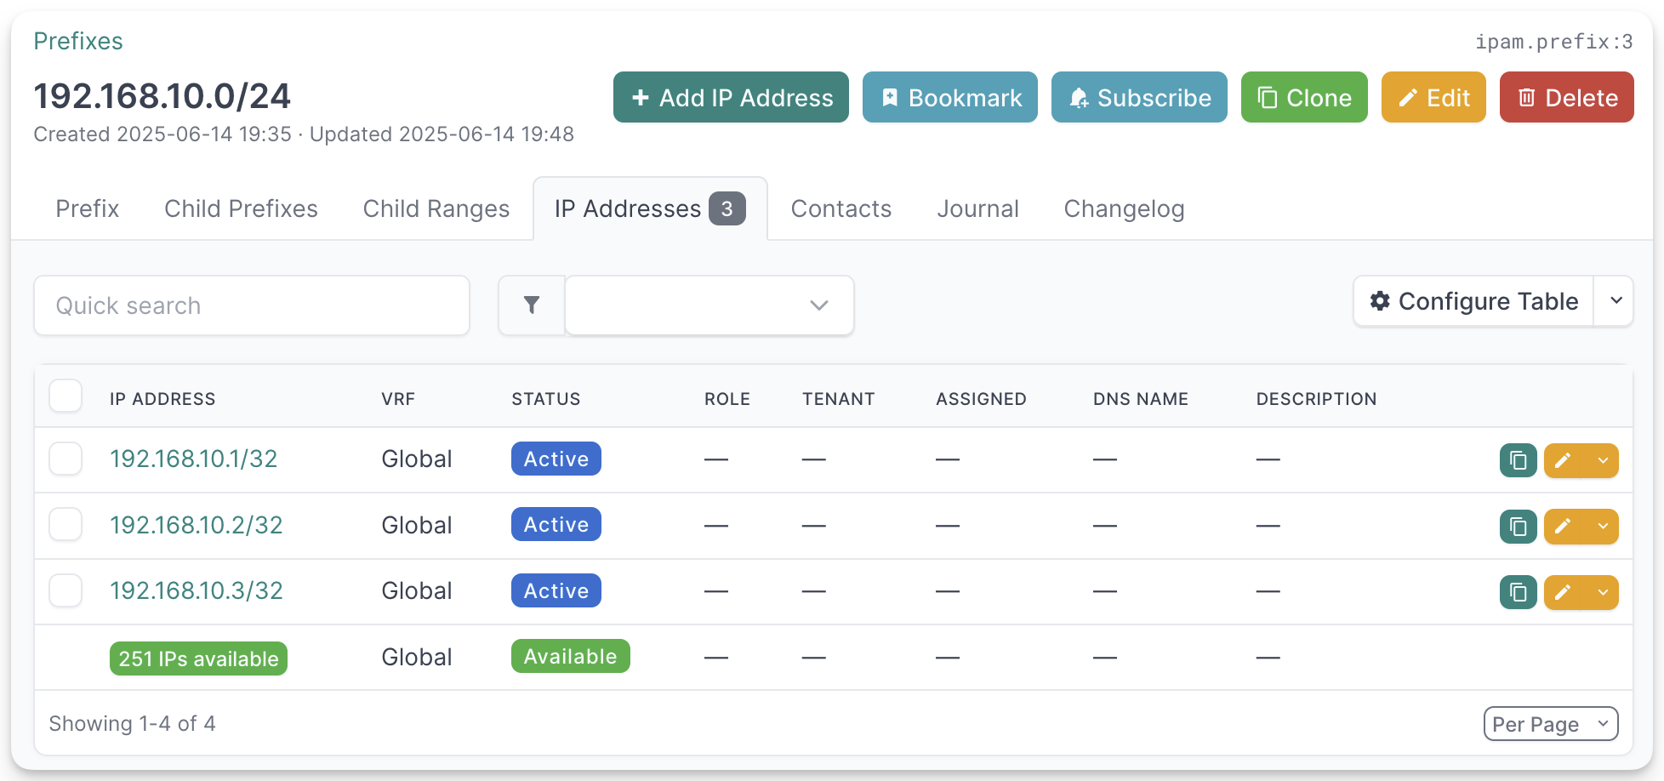
Task: Clone the 192.168.10.0/24 prefix
Action: click(x=1303, y=98)
